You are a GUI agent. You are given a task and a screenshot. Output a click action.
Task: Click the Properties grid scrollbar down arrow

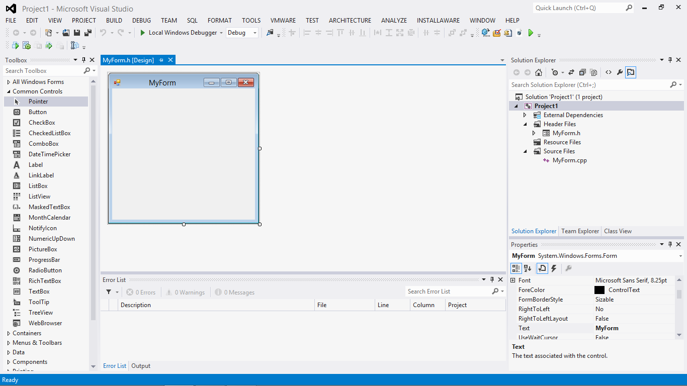coord(679,335)
